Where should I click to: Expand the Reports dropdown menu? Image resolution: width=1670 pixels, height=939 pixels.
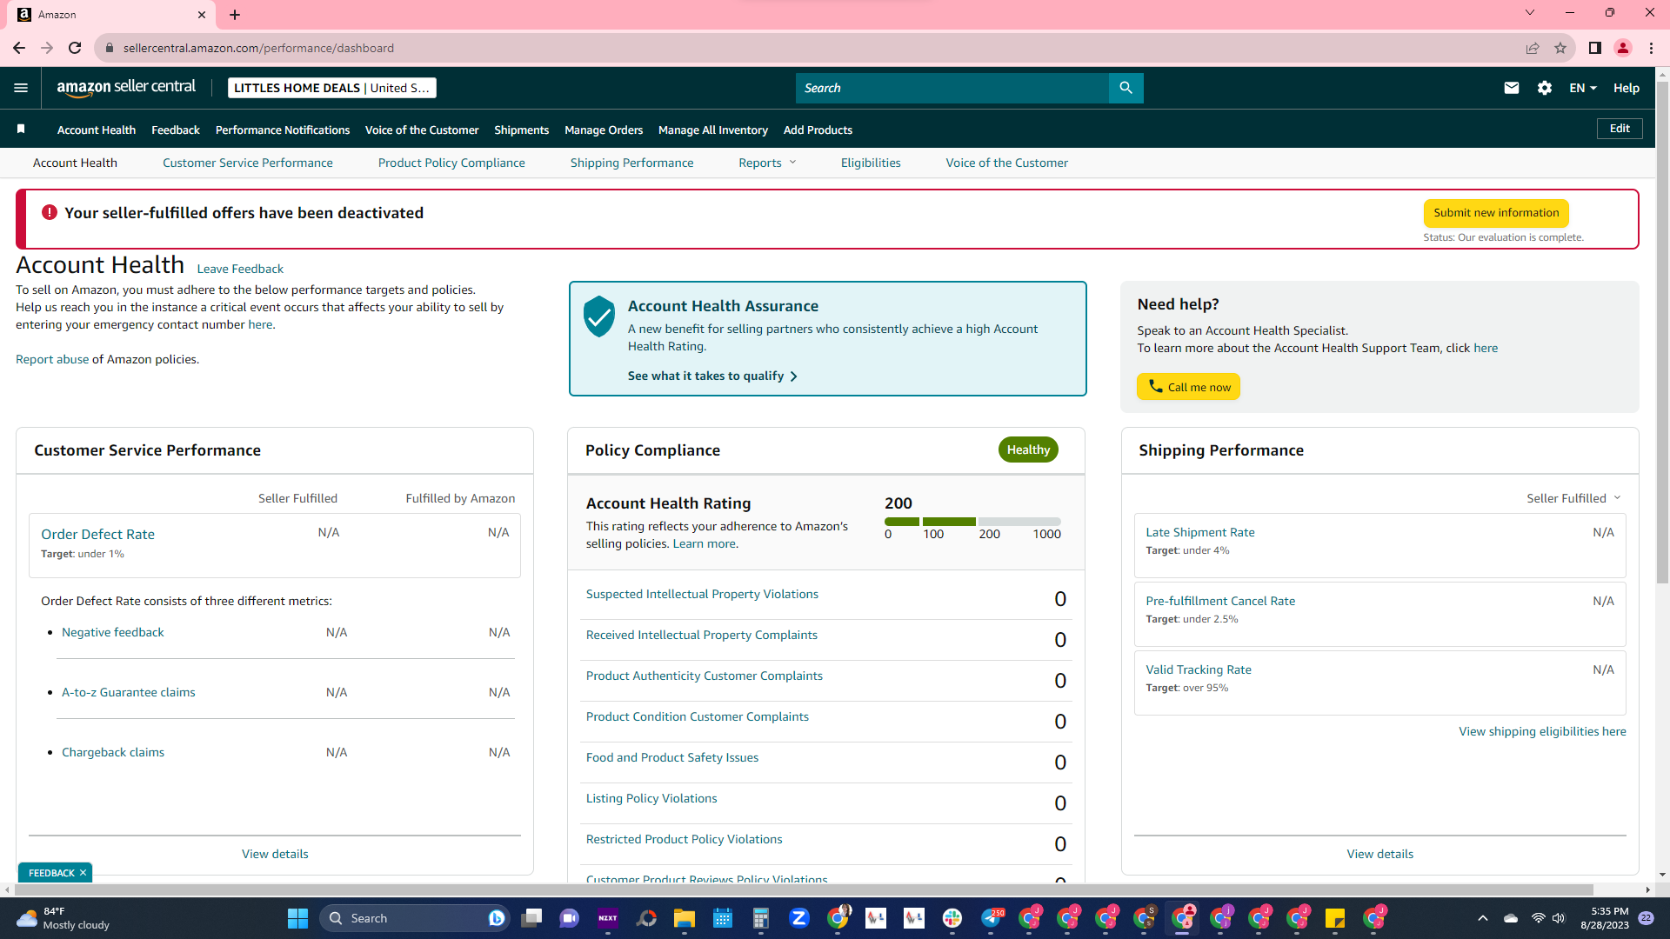tap(767, 163)
